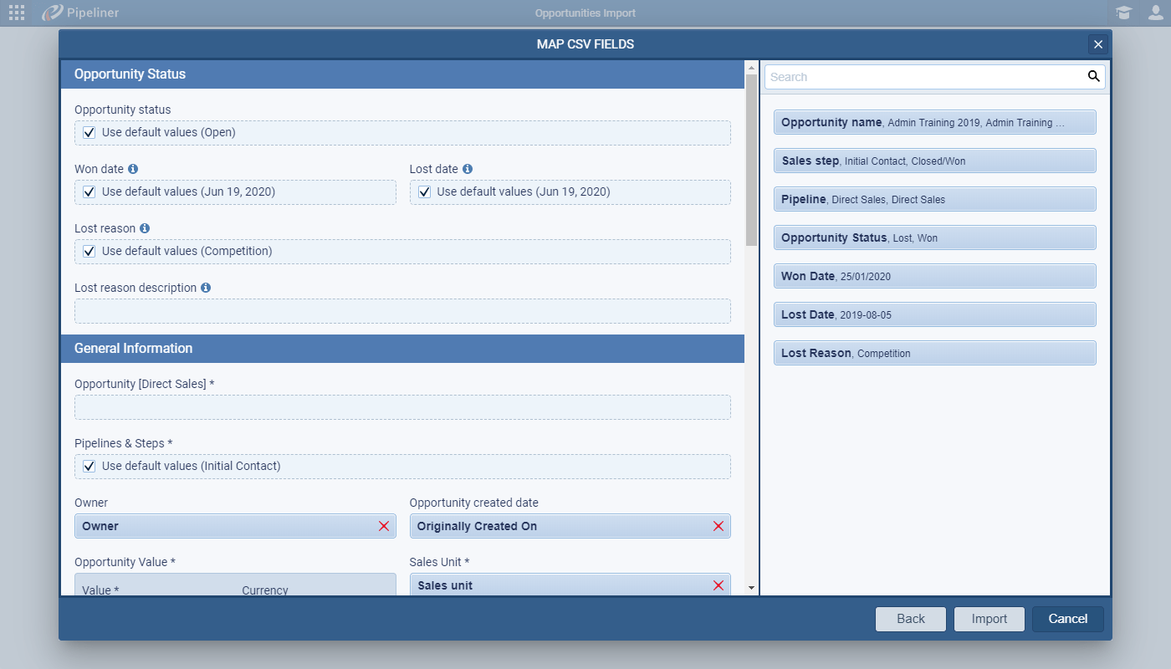Click info icon next to Won date
The image size is (1171, 669).
(x=133, y=169)
